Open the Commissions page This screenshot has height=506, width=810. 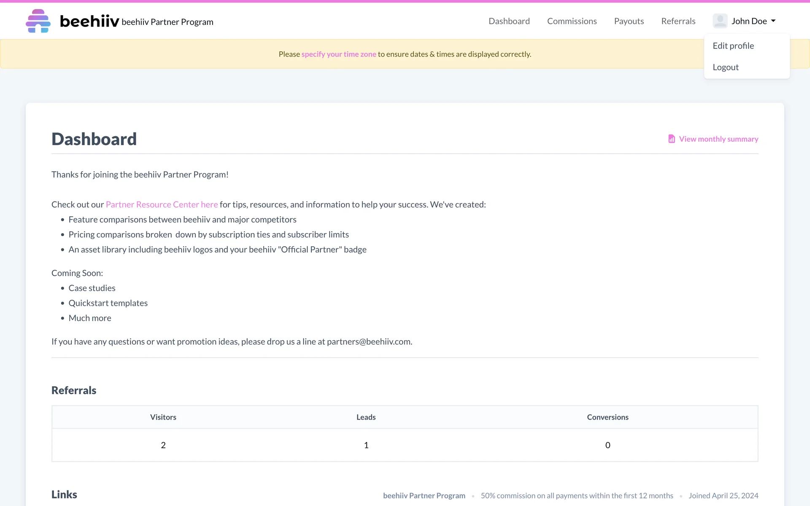click(572, 21)
